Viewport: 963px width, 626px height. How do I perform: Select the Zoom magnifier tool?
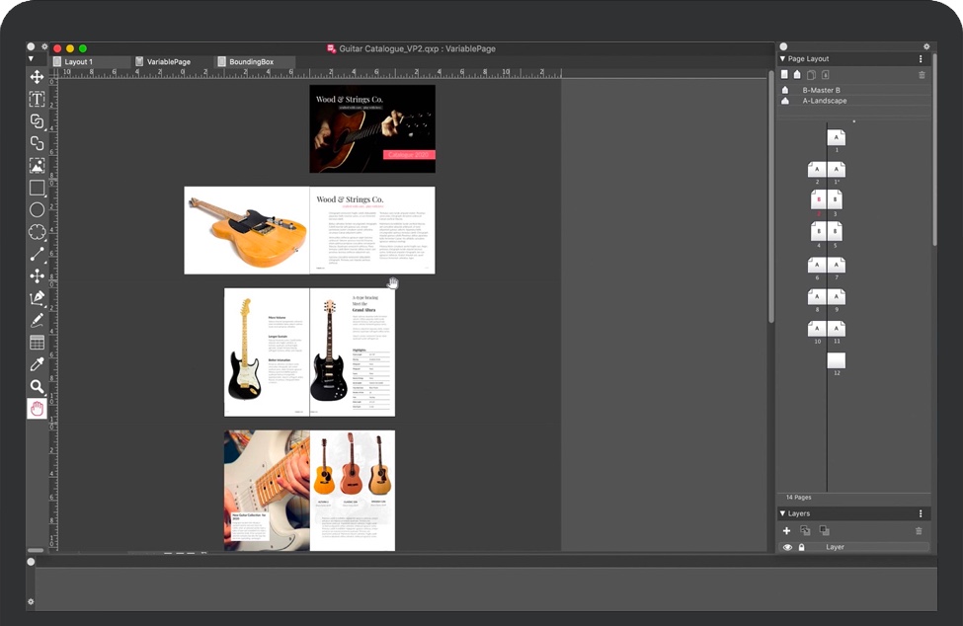pos(37,387)
